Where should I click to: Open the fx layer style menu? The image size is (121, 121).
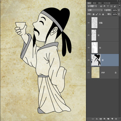pyautogui.click(x=97, y=119)
